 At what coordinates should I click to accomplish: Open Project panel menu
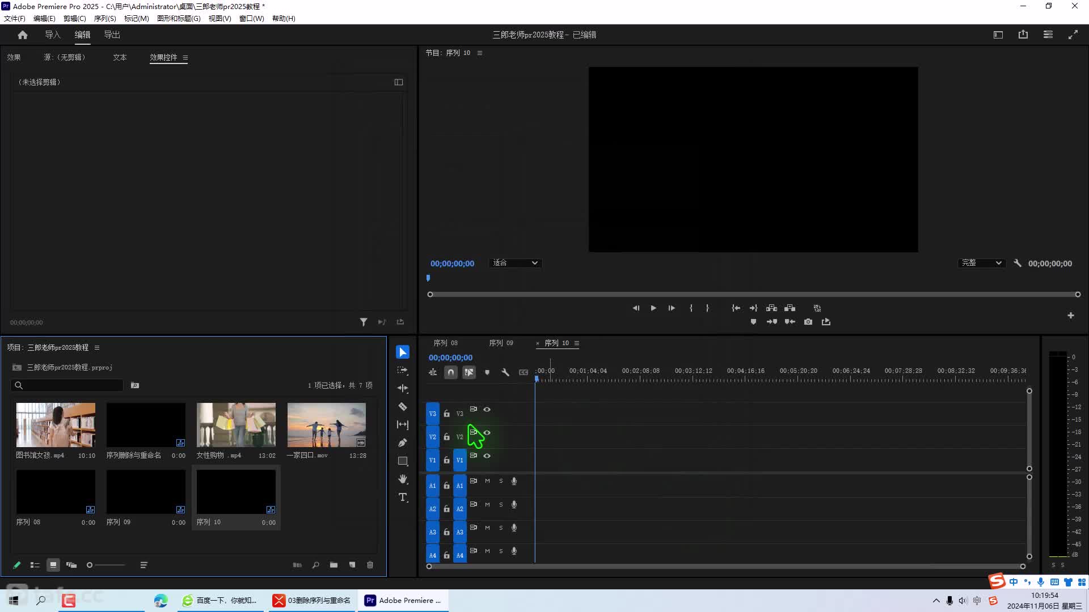[x=97, y=347]
